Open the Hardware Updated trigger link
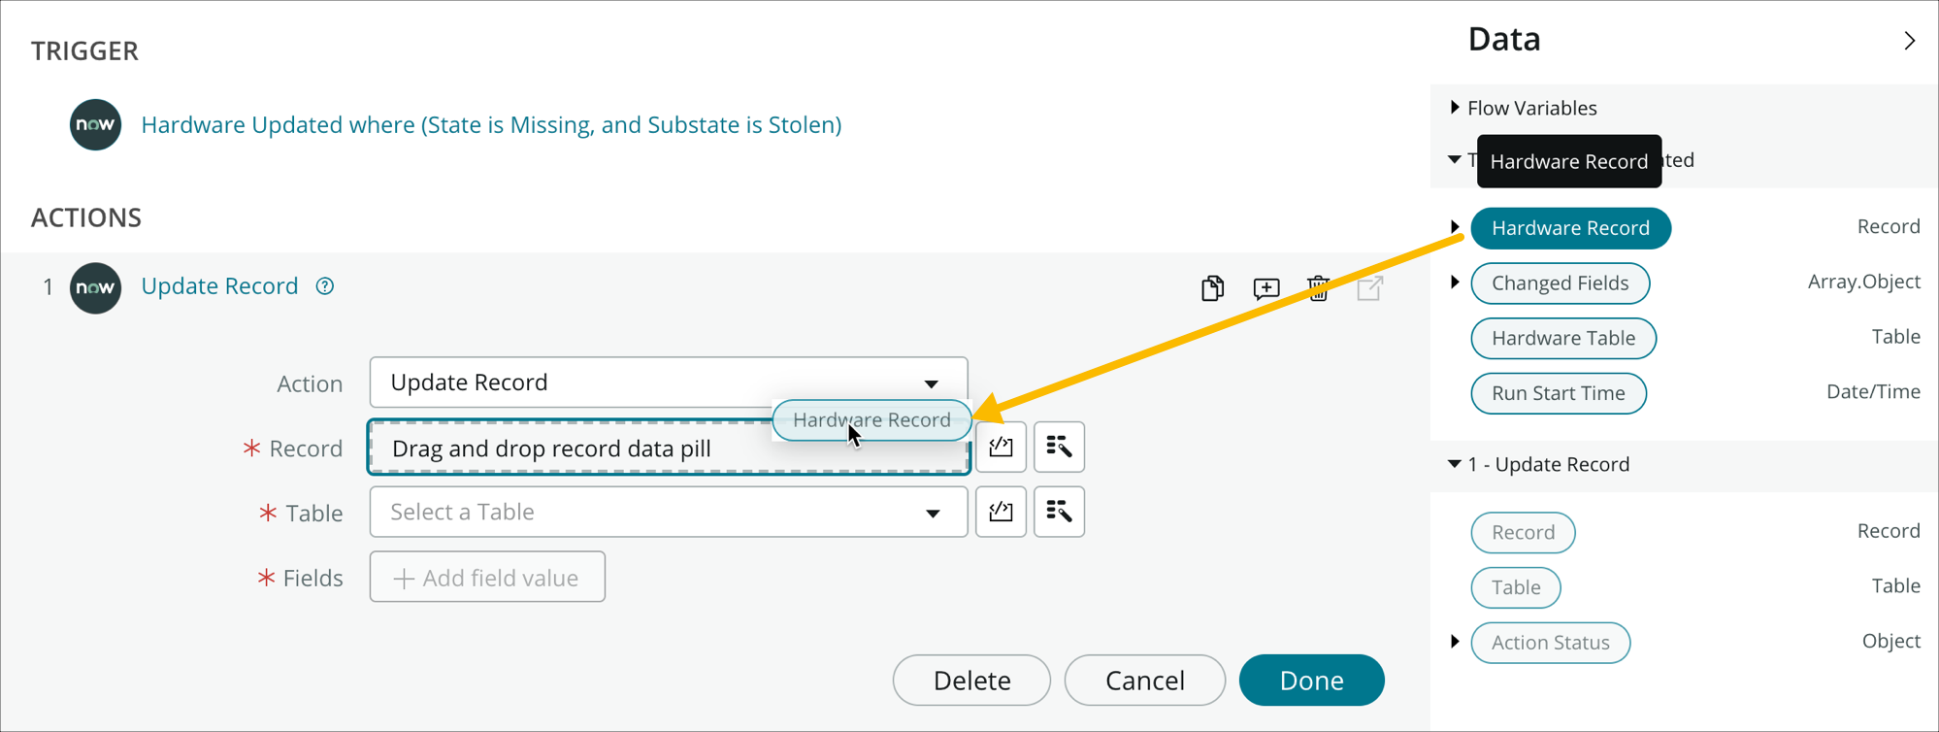Image resolution: width=1939 pixels, height=732 pixels. click(x=491, y=124)
